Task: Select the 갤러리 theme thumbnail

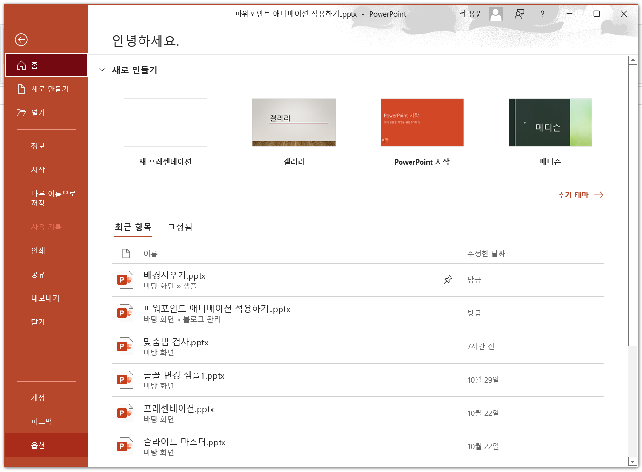Action: pos(294,122)
